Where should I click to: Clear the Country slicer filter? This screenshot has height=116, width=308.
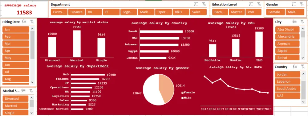point(303,67)
